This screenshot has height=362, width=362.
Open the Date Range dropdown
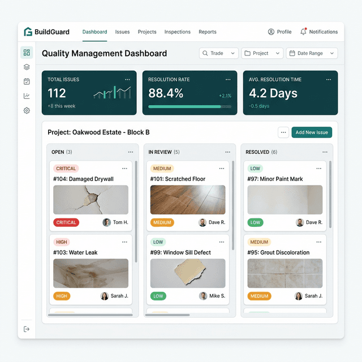[312, 53]
